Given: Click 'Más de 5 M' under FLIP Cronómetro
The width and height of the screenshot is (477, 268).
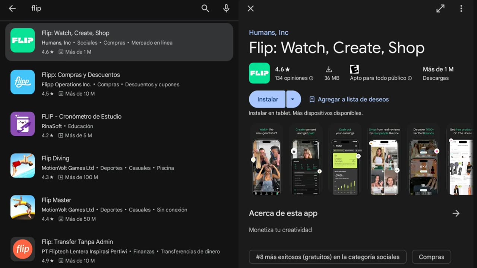Looking at the screenshot, I should coord(79,135).
